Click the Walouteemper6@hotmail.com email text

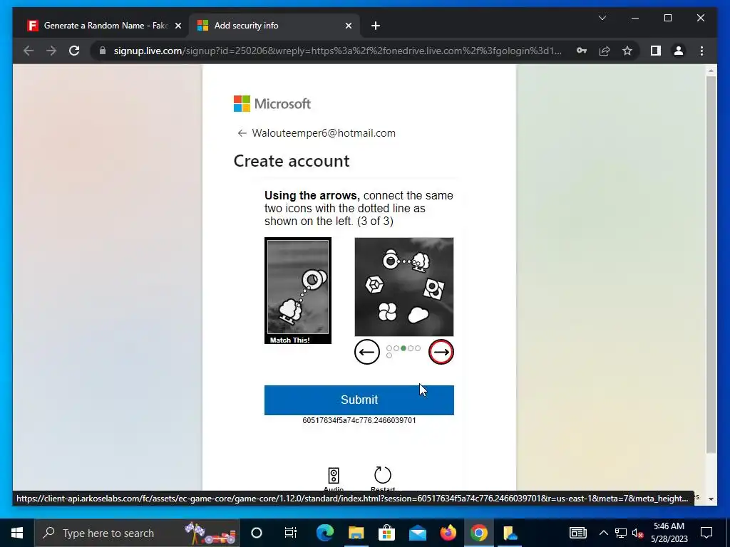click(324, 133)
